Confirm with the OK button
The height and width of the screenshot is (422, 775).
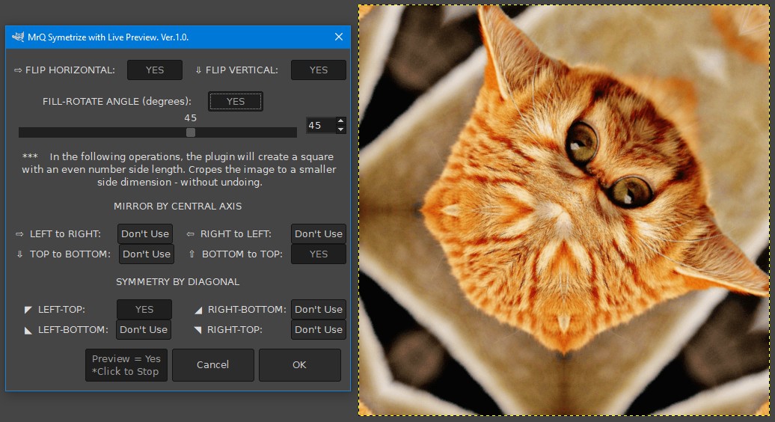point(299,365)
